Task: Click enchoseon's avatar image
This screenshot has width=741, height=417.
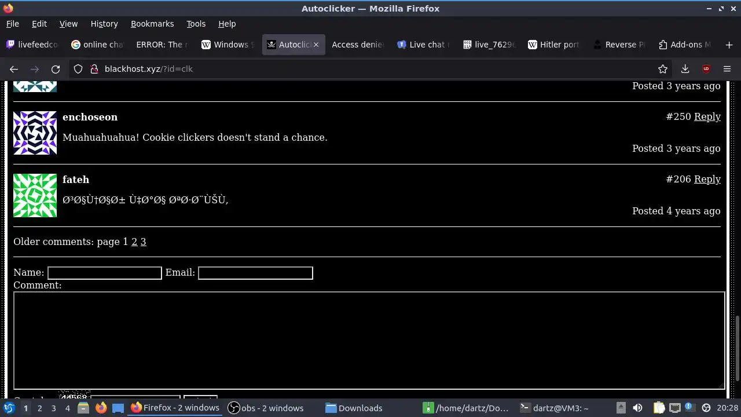Action: click(35, 133)
